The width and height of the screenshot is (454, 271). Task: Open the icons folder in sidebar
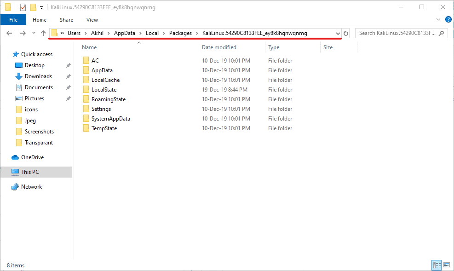click(x=31, y=110)
